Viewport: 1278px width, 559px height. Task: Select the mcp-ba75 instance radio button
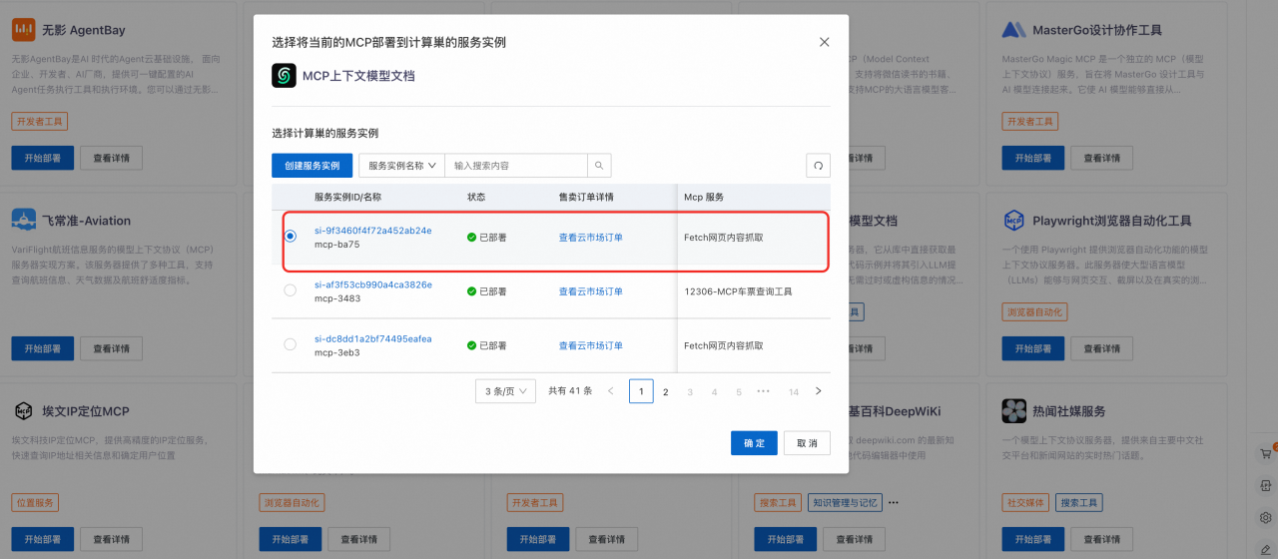tap(291, 237)
